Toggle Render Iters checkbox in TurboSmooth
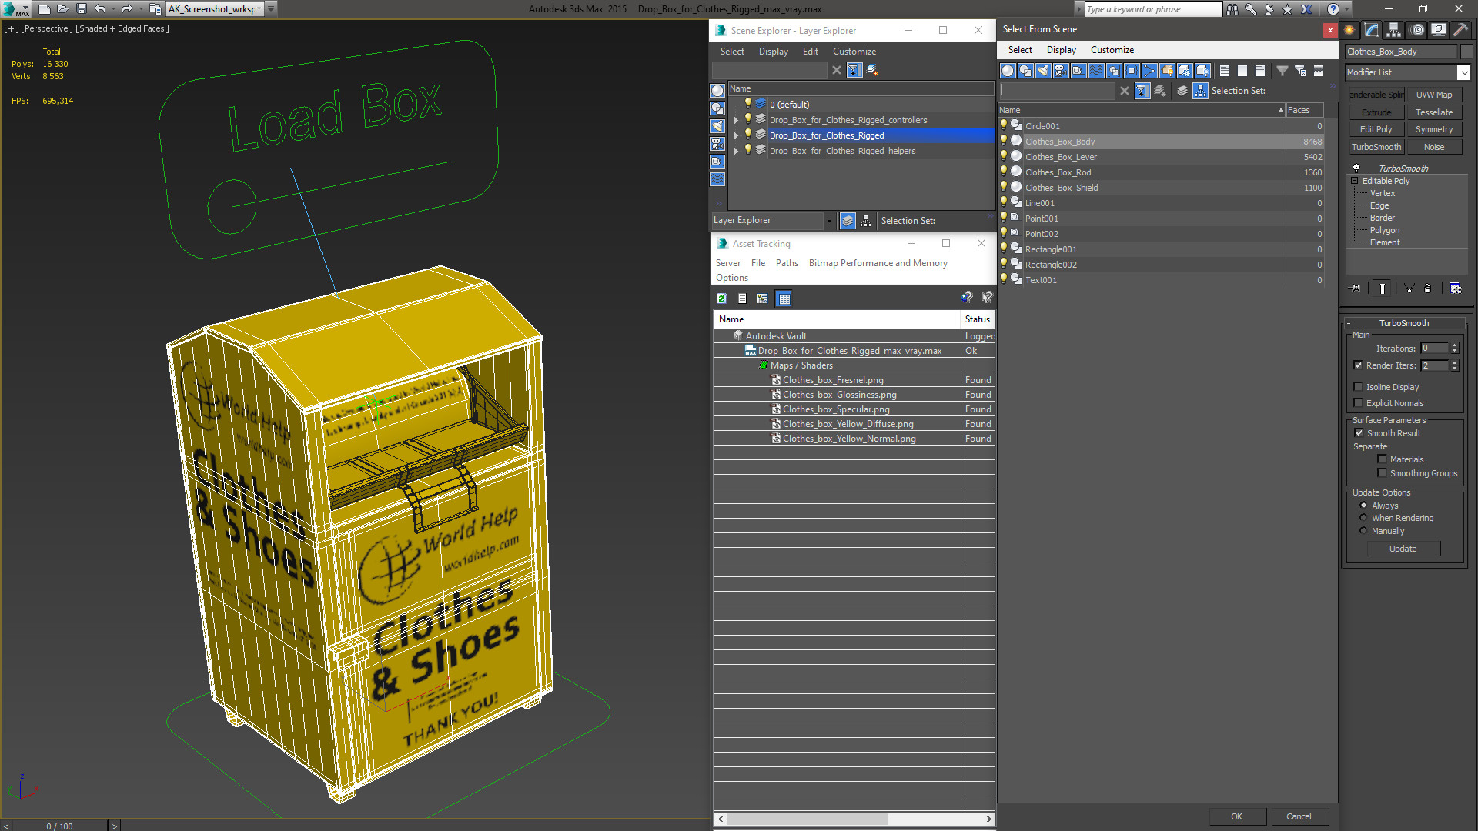Viewport: 1478px width, 831px height. [1358, 365]
